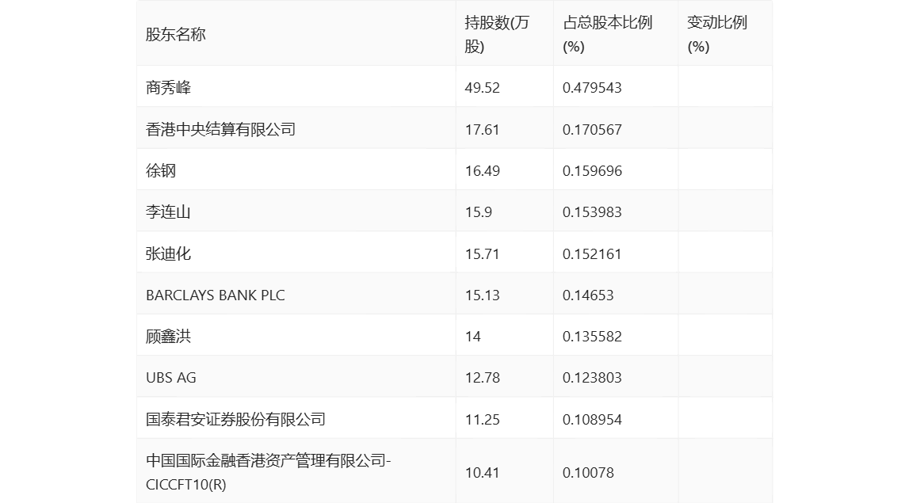
Task: Select shareholder BARCLAYS BANK PLC
Action: tap(215, 295)
